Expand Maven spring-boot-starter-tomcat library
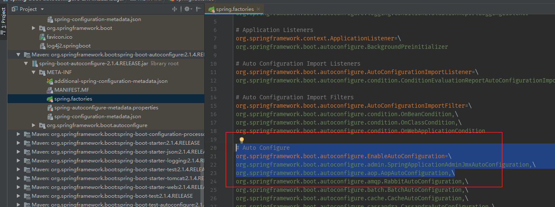The image size is (555, 207). coord(19,178)
